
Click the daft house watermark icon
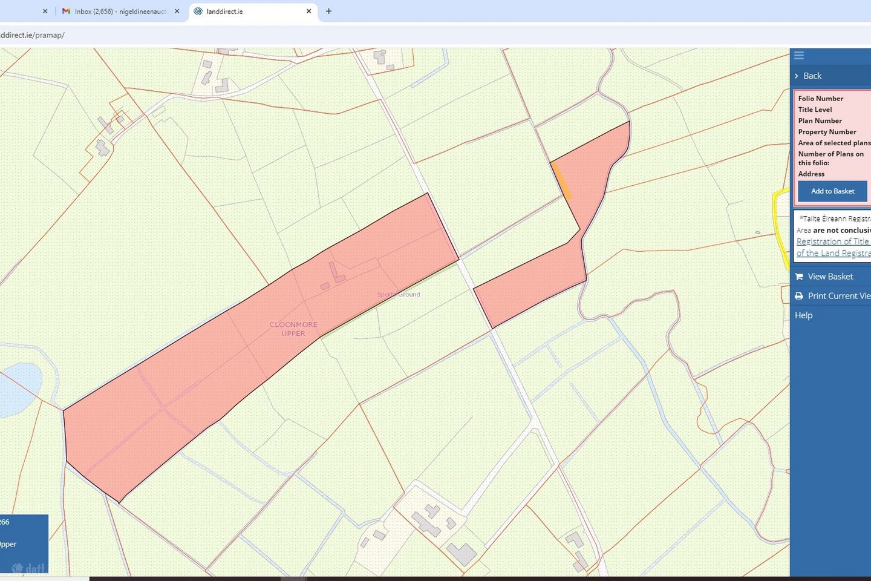(x=19, y=568)
